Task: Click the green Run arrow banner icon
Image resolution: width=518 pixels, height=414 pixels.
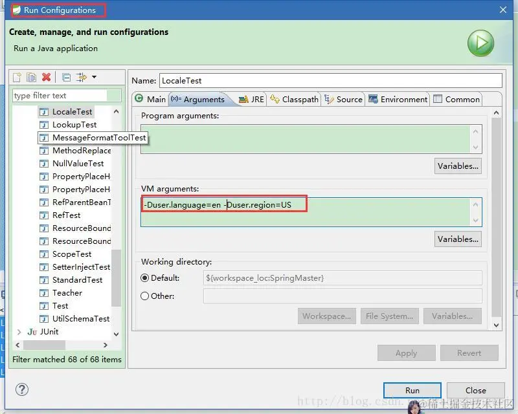Action: coord(480,43)
